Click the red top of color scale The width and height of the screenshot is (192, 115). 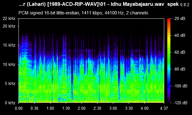click(169, 19)
